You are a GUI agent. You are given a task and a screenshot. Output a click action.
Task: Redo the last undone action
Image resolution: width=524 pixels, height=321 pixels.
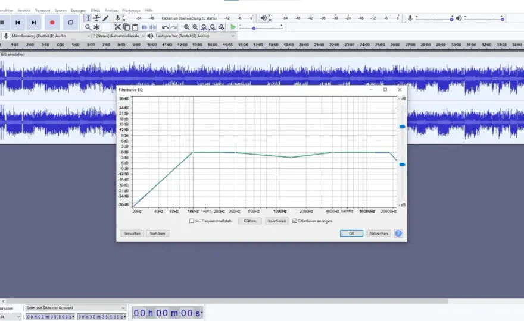point(174,27)
